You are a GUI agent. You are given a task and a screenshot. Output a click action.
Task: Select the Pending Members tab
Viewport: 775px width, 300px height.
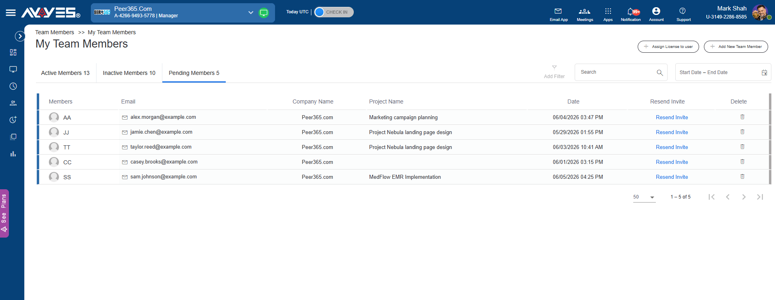pyautogui.click(x=194, y=73)
